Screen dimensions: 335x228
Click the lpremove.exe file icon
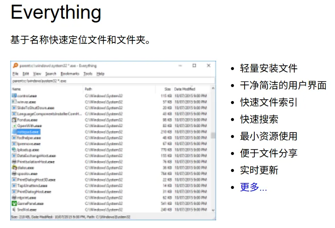pos(14,144)
